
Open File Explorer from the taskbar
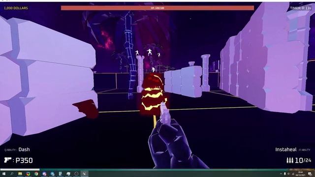click(20, 174)
